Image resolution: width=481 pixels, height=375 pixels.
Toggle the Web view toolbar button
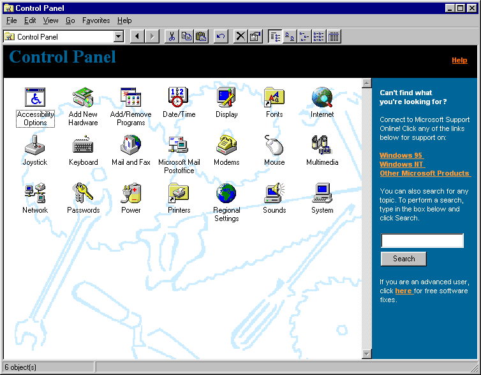[x=275, y=36]
